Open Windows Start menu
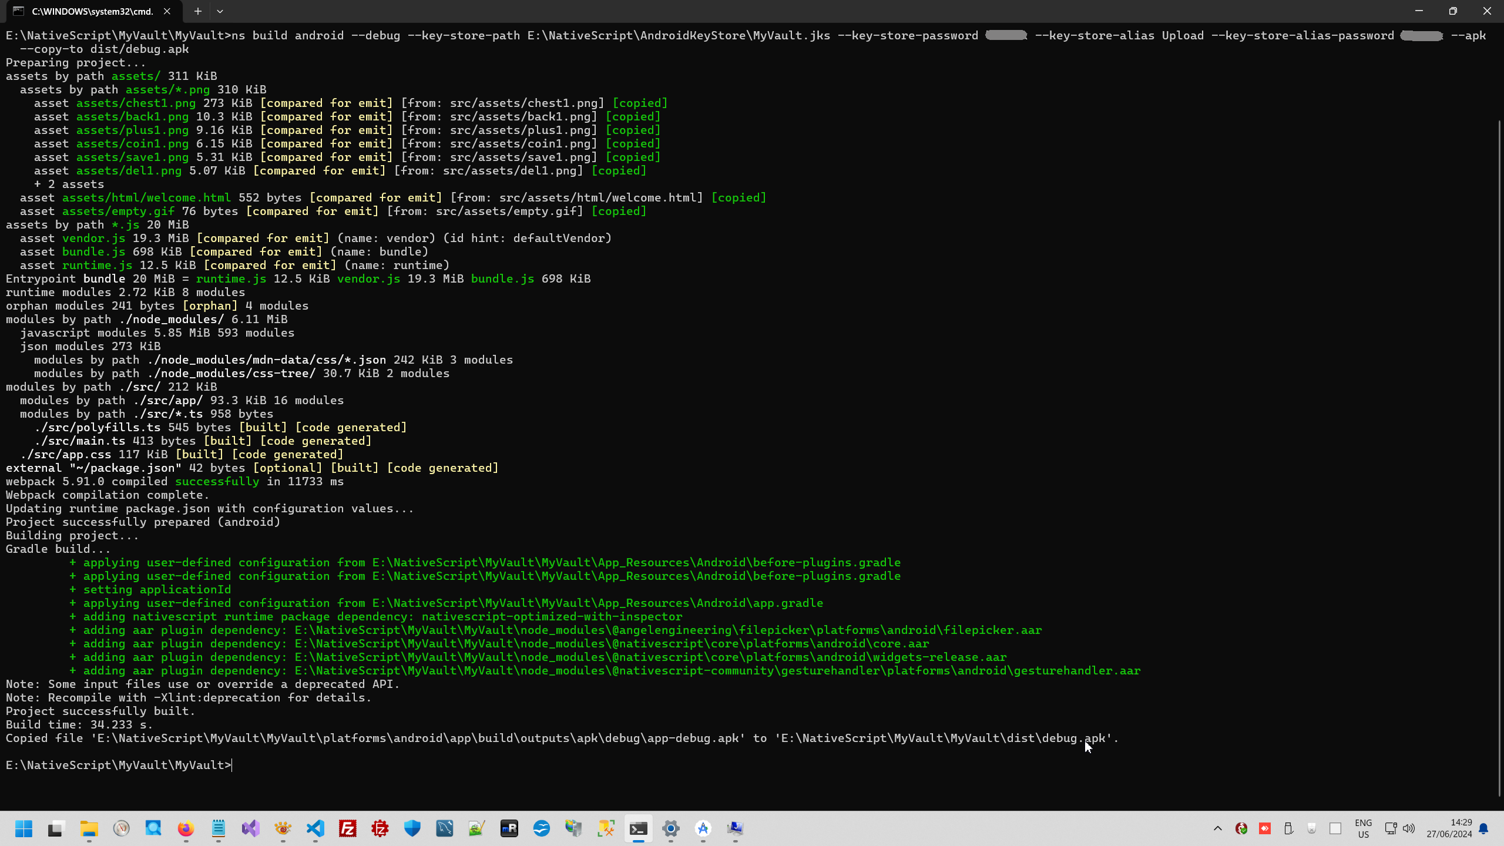Image resolution: width=1504 pixels, height=846 pixels. (24, 828)
